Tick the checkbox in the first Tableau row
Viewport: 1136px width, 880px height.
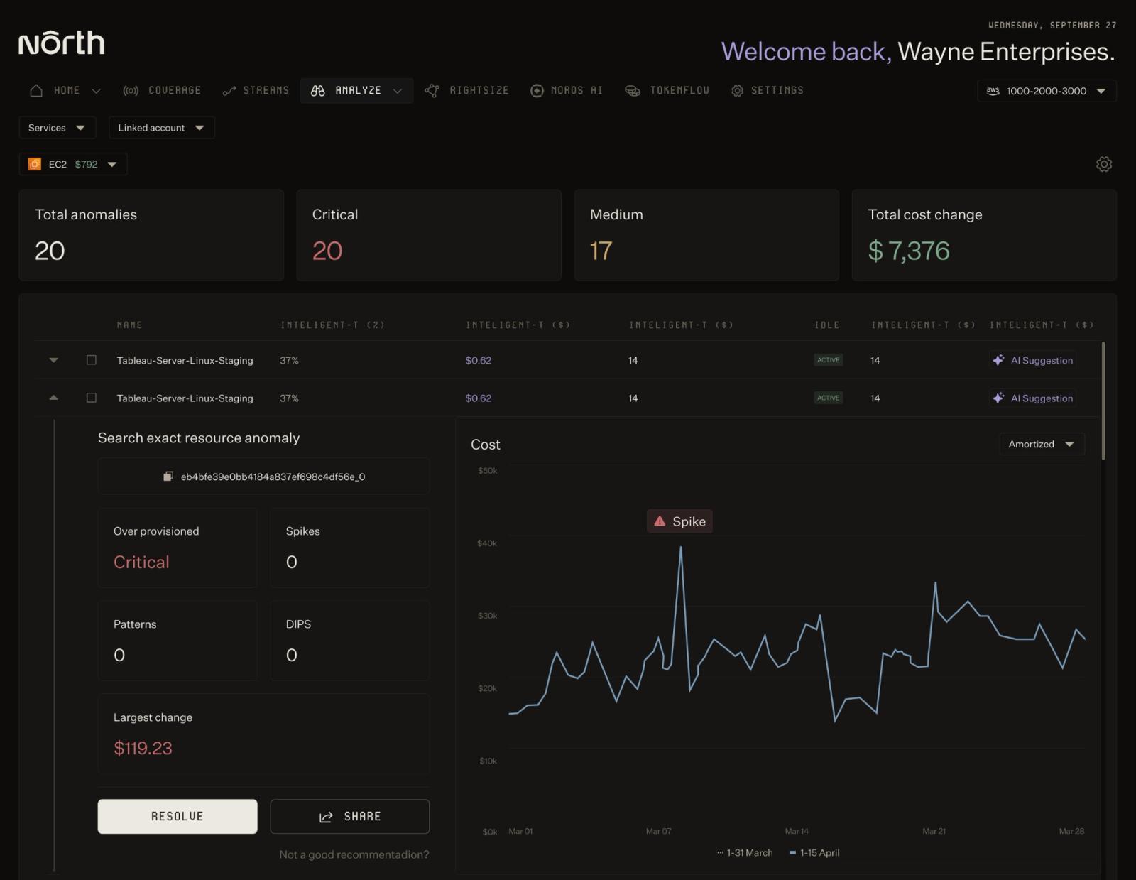(92, 359)
